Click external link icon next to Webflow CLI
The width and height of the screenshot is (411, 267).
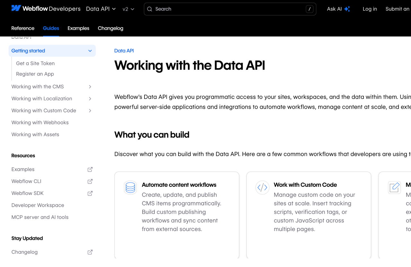[x=90, y=181]
